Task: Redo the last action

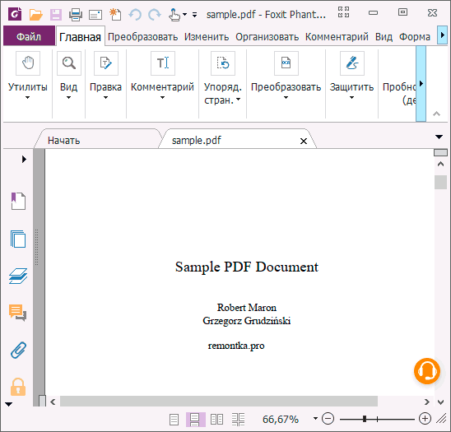Action: click(x=155, y=14)
